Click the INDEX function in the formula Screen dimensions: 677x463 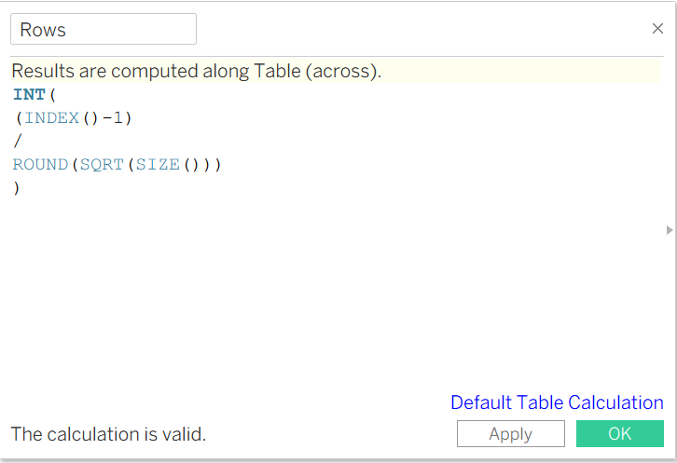pos(52,118)
